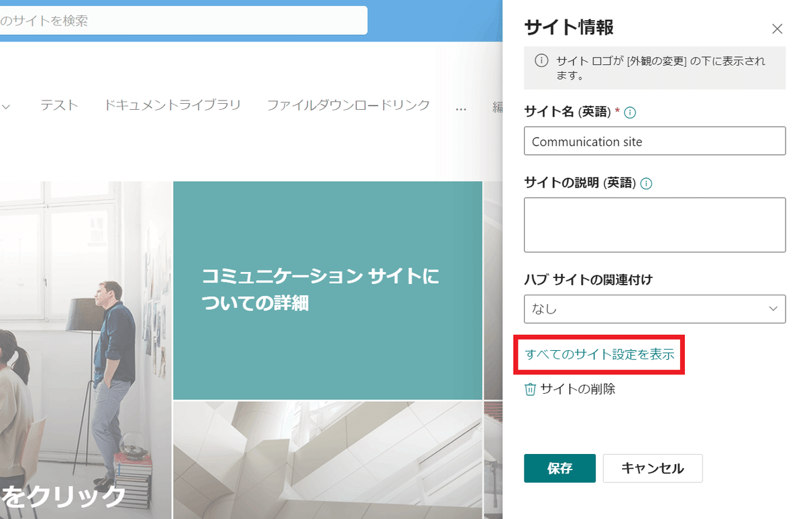Image resolution: width=805 pixels, height=519 pixels.
Task: Click サイトの削除 link text
Action: [578, 388]
